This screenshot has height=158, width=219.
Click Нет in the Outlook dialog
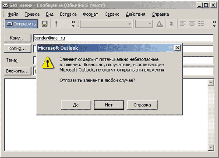[109, 105]
